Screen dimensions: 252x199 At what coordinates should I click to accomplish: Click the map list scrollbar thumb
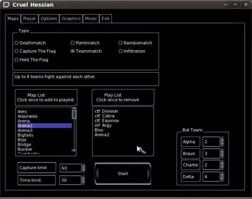point(74,114)
